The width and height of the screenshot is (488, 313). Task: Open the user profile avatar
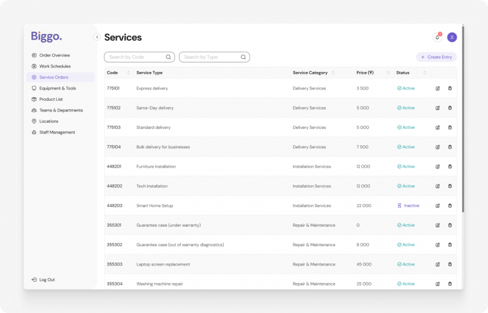[x=452, y=38]
